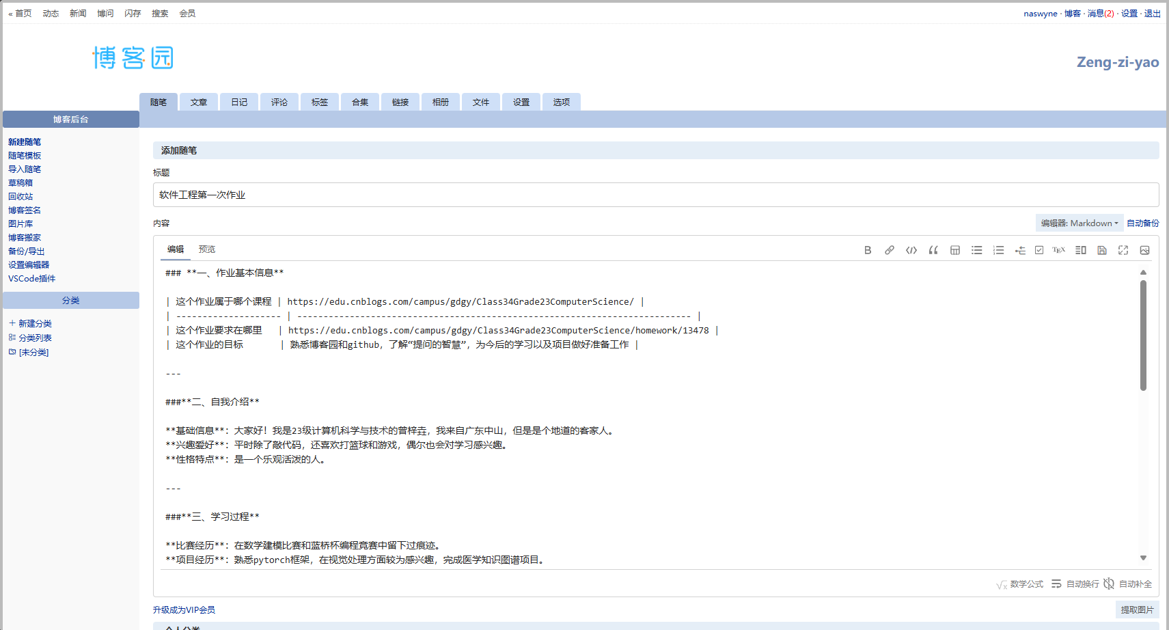Viewport: 1169px width, 630px height.
Task: Insert a table using the table icon
Action: click(954, 250)
